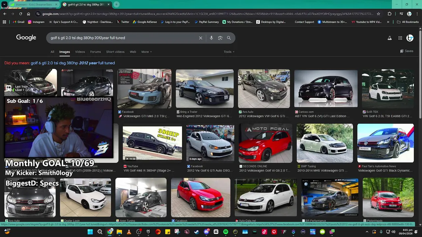Open the Google AdSense bookmark

[x=145, y=22]
